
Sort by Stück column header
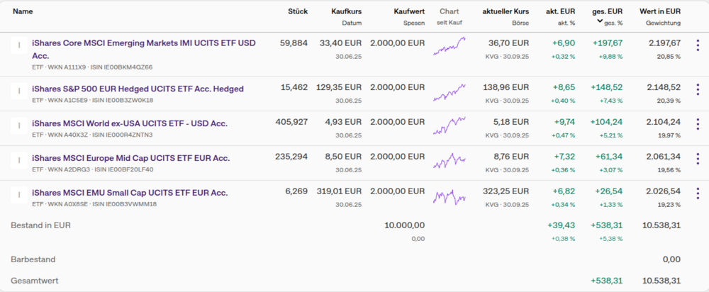[298, 11]
